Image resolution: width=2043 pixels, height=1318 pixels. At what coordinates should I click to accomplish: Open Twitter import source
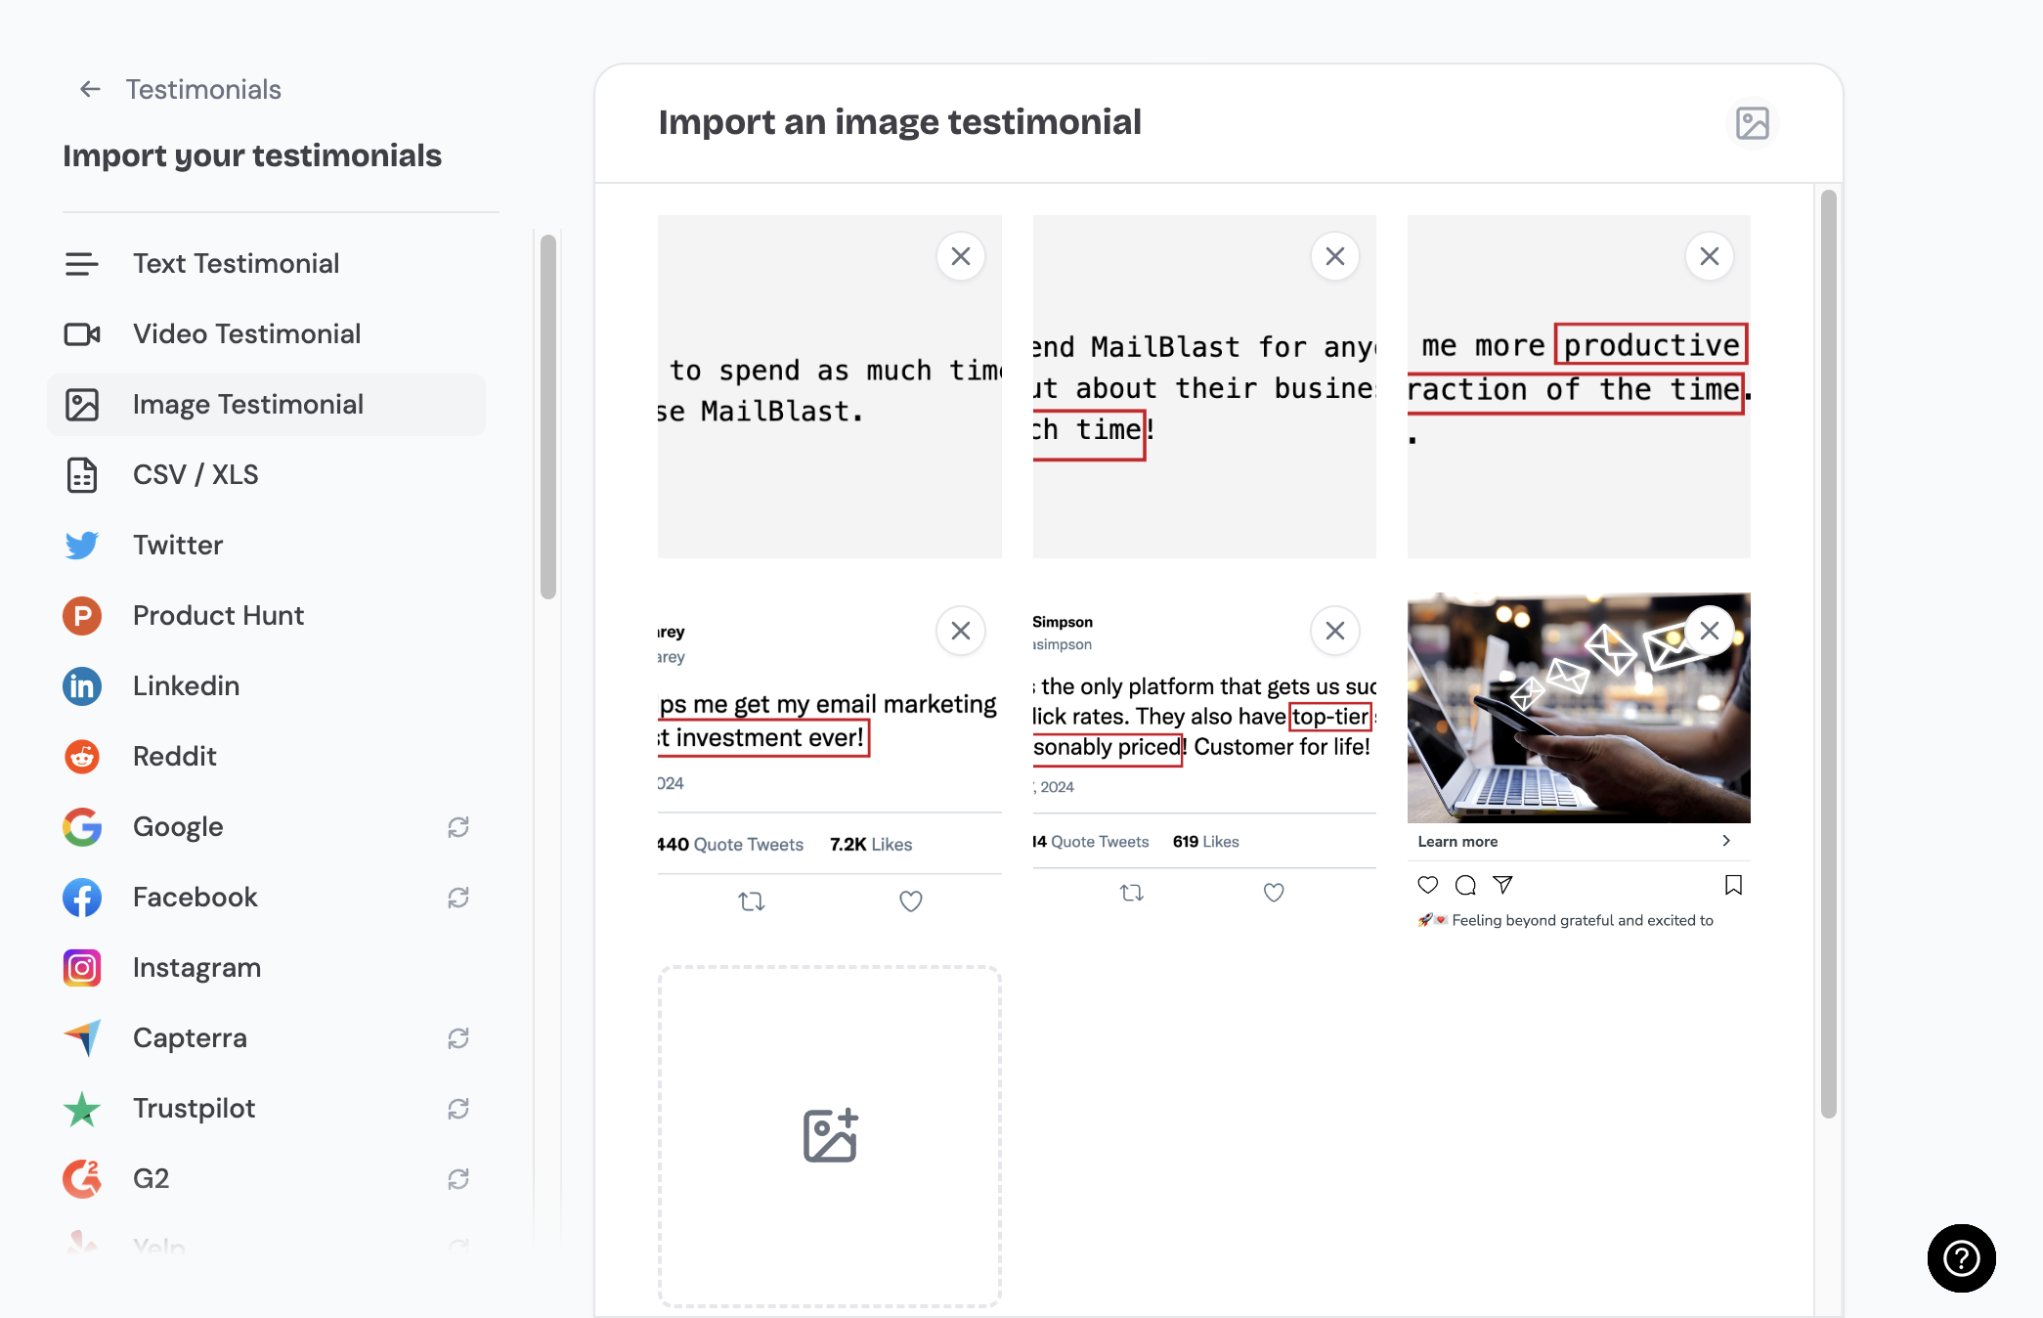click(266, 545)
